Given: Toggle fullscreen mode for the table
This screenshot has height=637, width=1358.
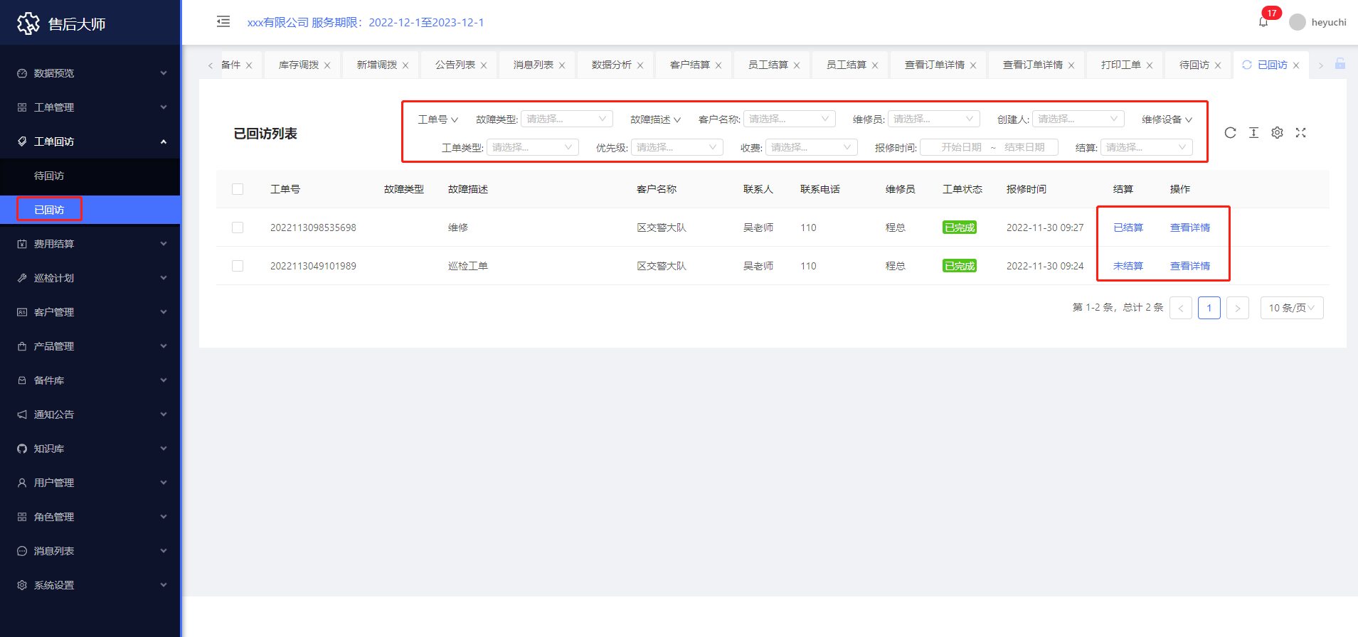Looking at the screenshot, I should (x=1300, y=133).
